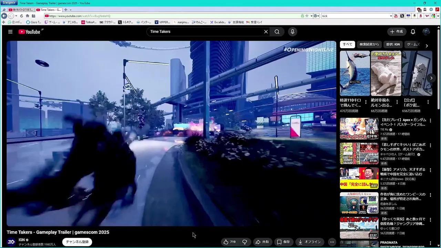Open Sleipnir application menu button
This screenshot has height=248, width=441.
click(x=9, y=3)
